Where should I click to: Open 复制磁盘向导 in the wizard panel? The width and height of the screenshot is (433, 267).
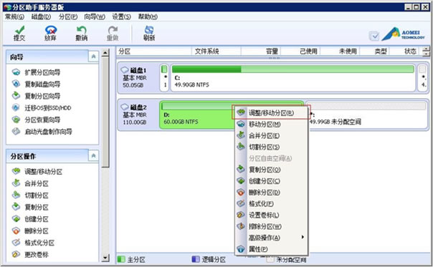pyautogui.click(x=36, y=84)
